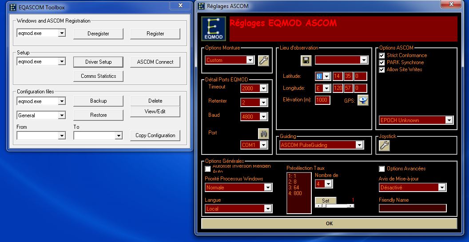
Task: Click latitude minutes field 35
Action: click(x=348, y=76)
